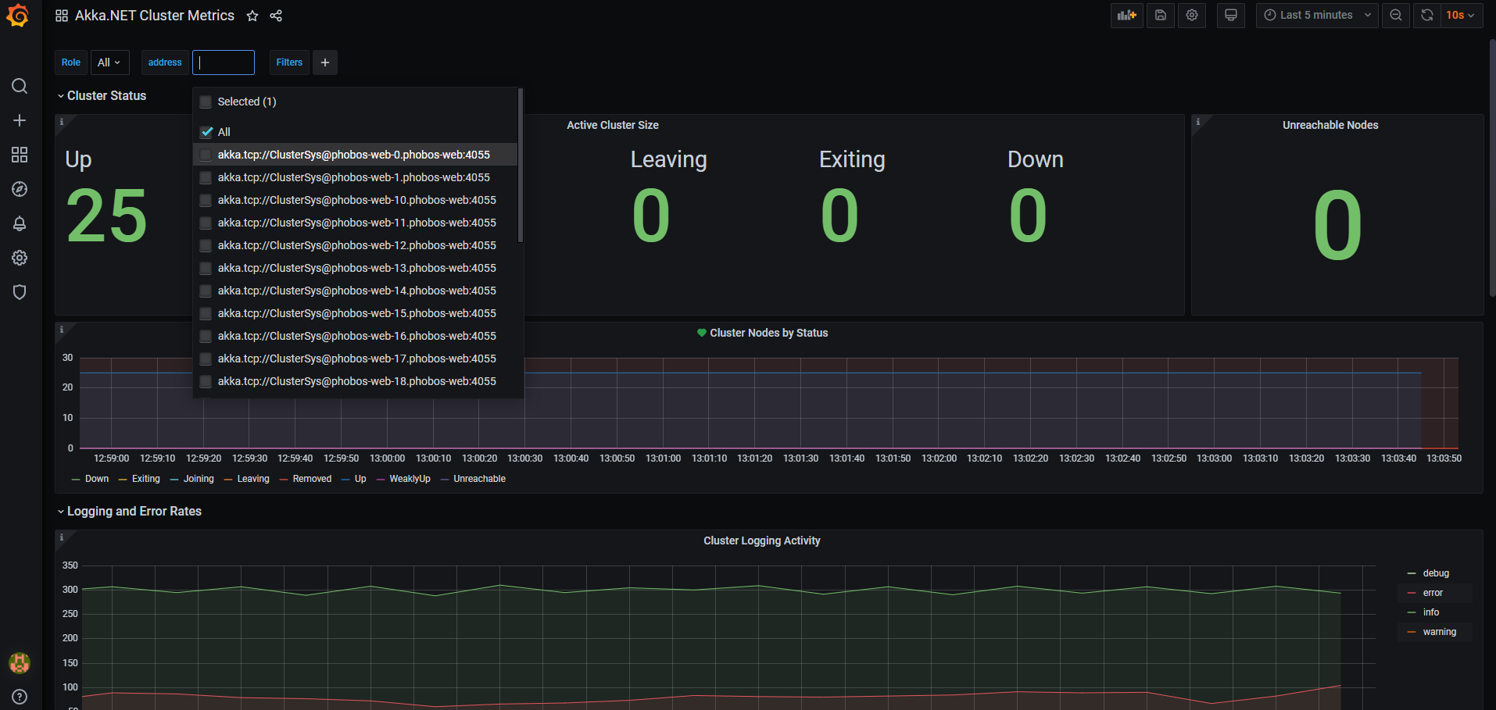Click the green heart alert icon
The width and height of the screenshot is (1496, 710).
[701, 333]
